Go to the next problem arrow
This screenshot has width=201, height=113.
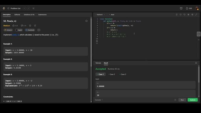[x=29, y=8]
